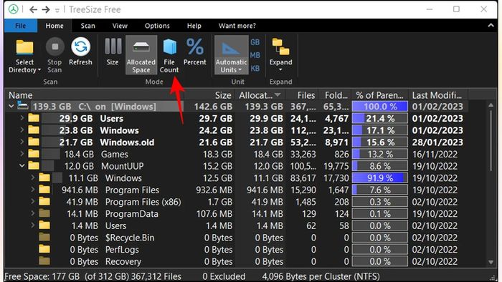502x282 pixels.
Task: Click the C:\ drive icon
Action: click(23, 106)
